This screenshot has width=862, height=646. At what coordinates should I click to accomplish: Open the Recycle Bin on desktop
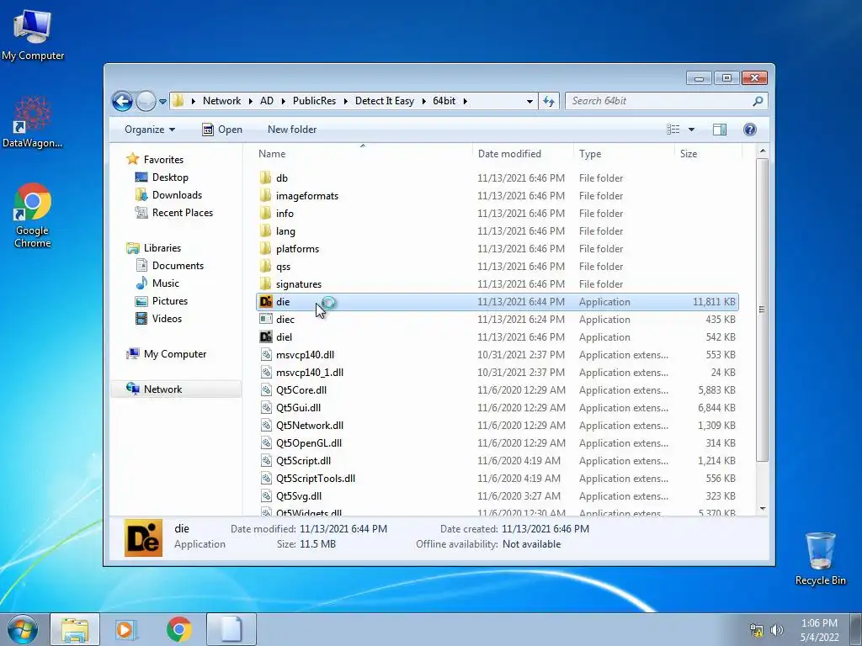coord(820,559)
